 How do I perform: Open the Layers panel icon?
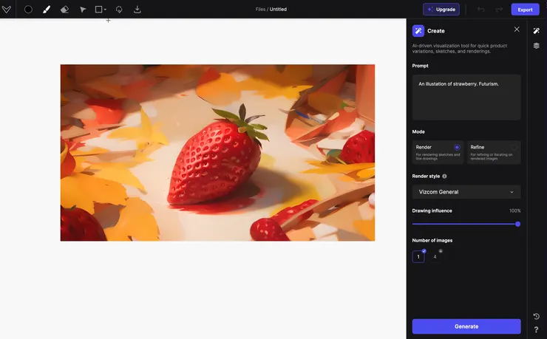pos(537,46)
